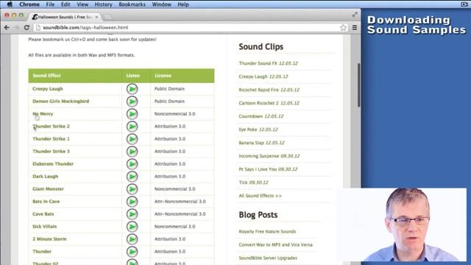471x265 pixels.
Task: Play the Elaborate Thunder sound
Action: pyautogui.click(x=132, y=164)
